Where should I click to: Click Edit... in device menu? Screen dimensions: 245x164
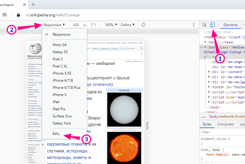pos(64,134)
